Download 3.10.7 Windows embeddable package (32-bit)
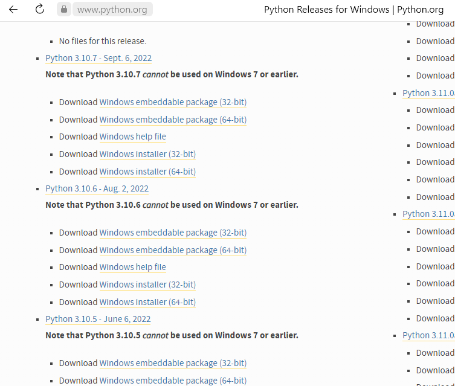The width and height of the screenshot is (455, 386). pyautogui.click(x=173, y=102)
